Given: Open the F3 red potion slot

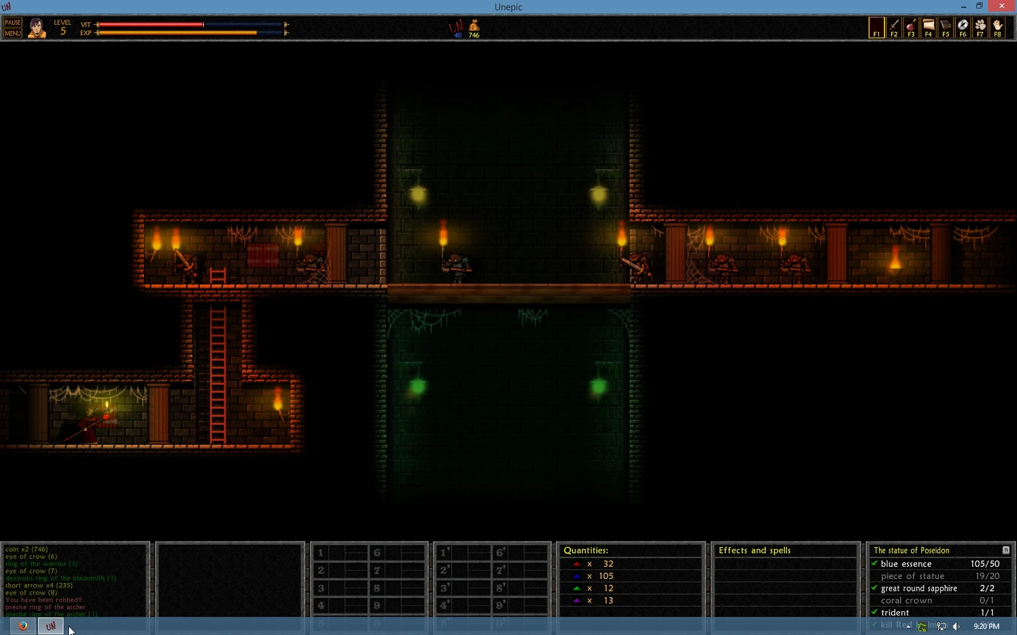Looking at the screenshot, I should pos(911,28).
